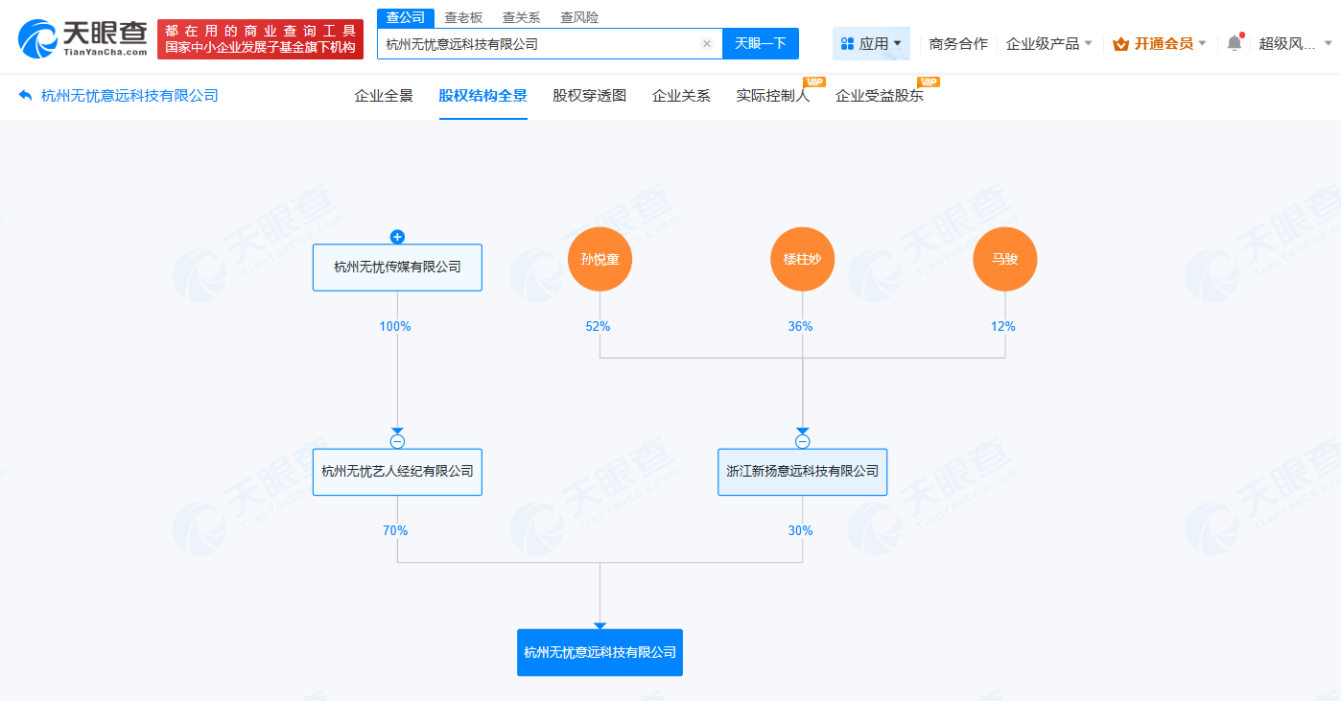Click the back arrow beside 杭州无忧意远科技有限公司
This screenshot has height=701, width=1341.
tap(24, 95)
